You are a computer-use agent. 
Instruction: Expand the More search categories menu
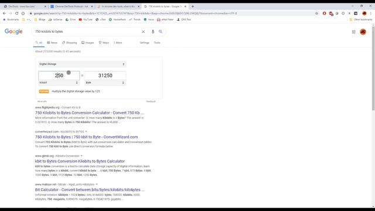point(118,43)
